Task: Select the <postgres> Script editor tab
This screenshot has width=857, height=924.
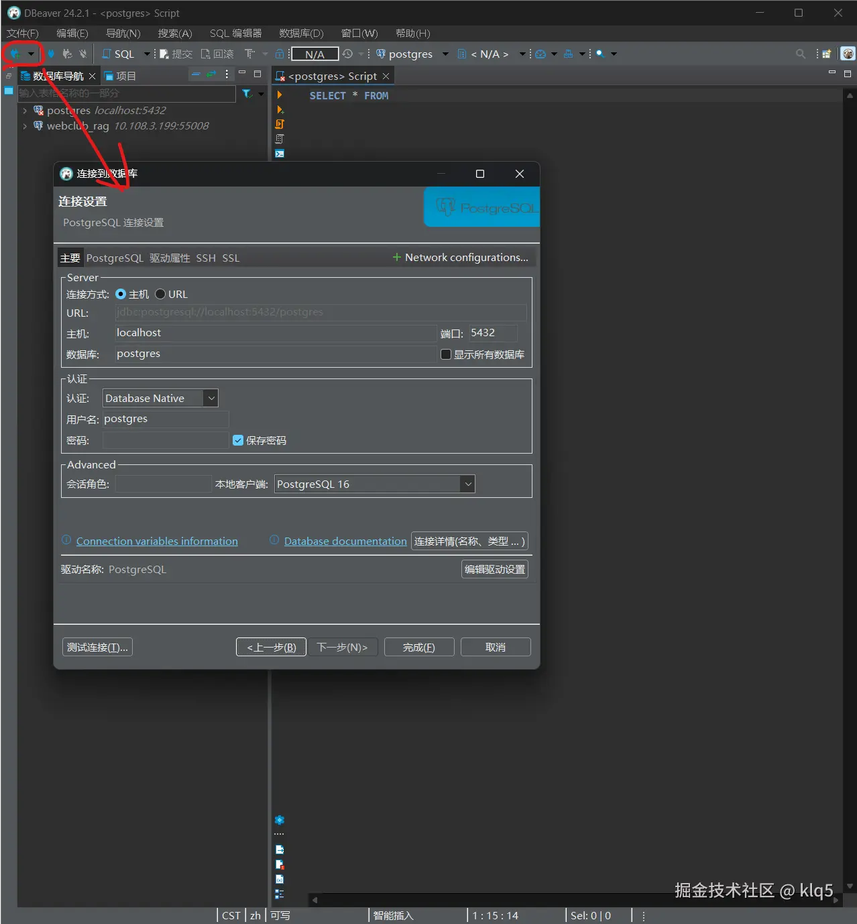Action: (333, 76)
